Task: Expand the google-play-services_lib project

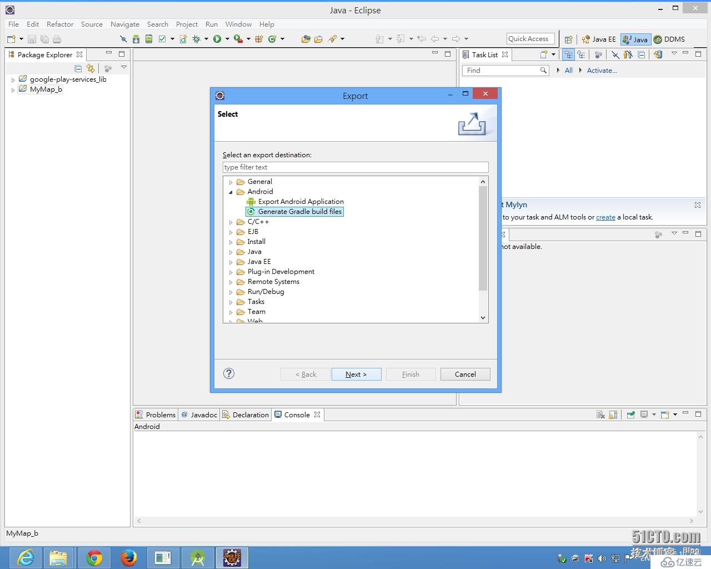Action: click(x=13, y=80)
